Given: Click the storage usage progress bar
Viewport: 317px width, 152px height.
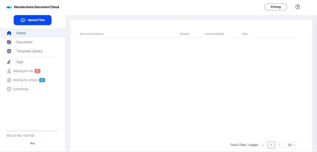Looking at the screenshot, I should [x=32, y=131].
